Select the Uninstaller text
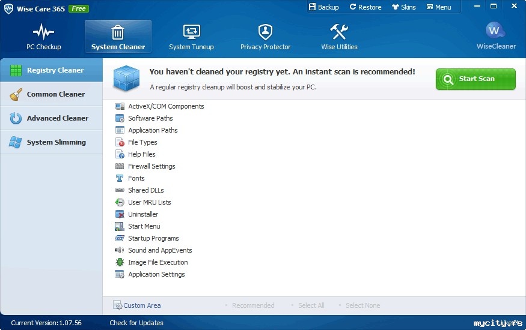 pos(143,214)
